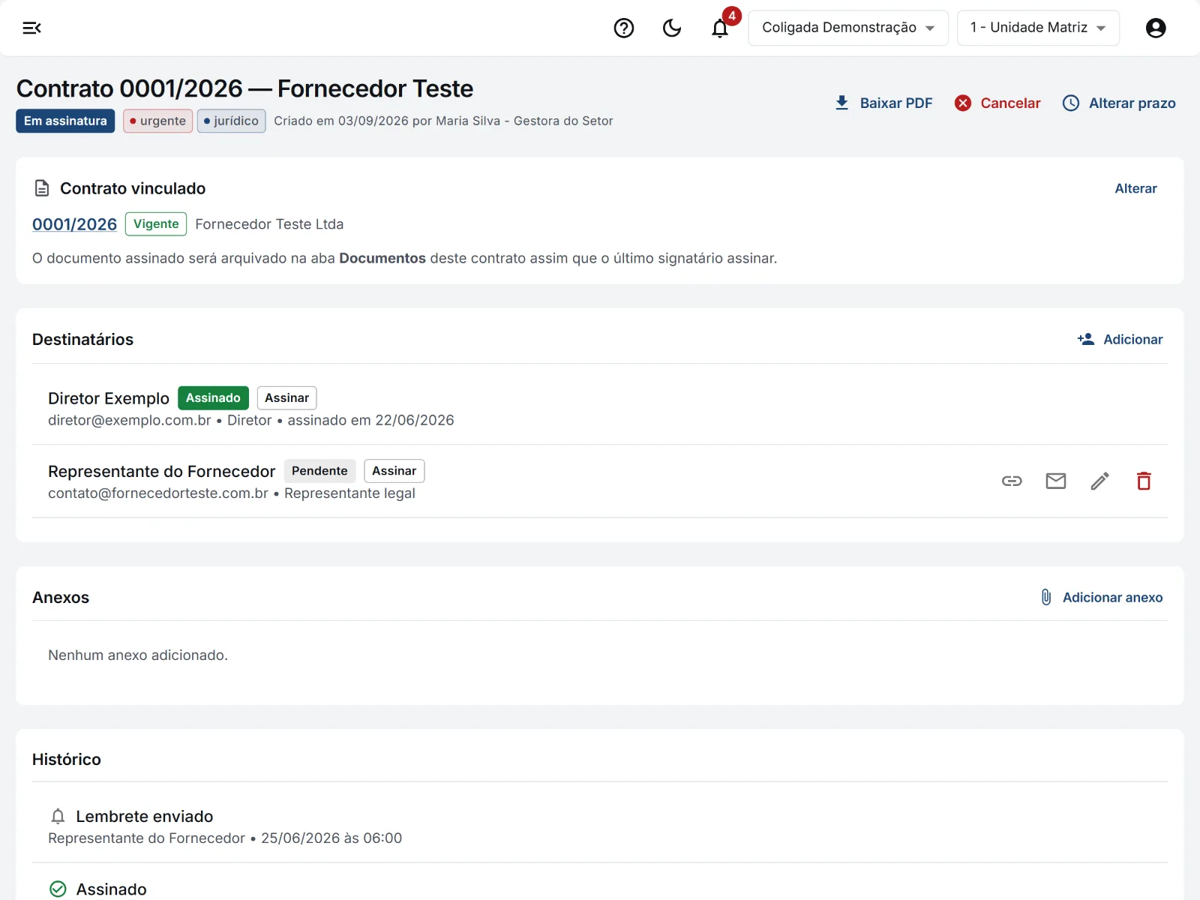This screenshot has width=1200, height=900.
Task: Click the green check icon beside Assinado history
Action: click(58, 889)
